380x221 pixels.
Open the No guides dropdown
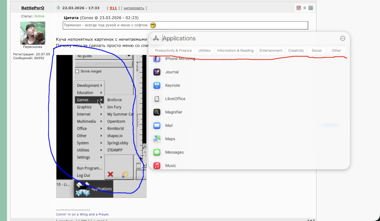(104, 56)
